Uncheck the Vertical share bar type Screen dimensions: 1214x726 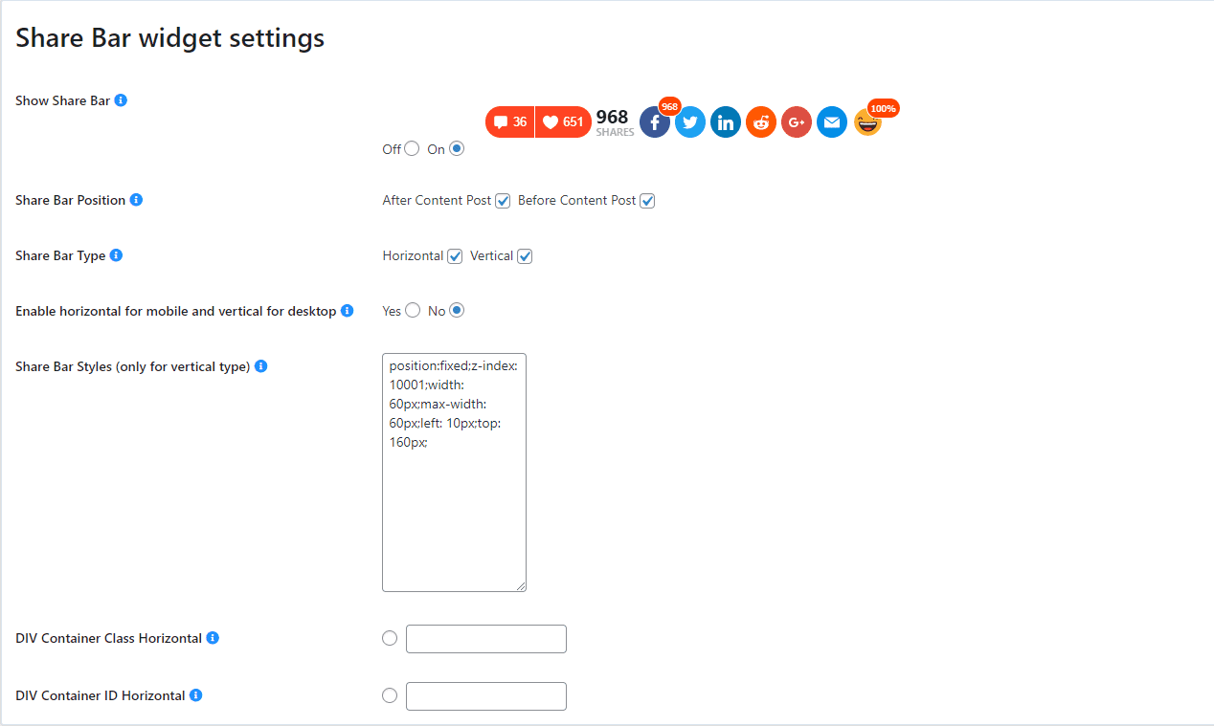click(x=525, y=256)
